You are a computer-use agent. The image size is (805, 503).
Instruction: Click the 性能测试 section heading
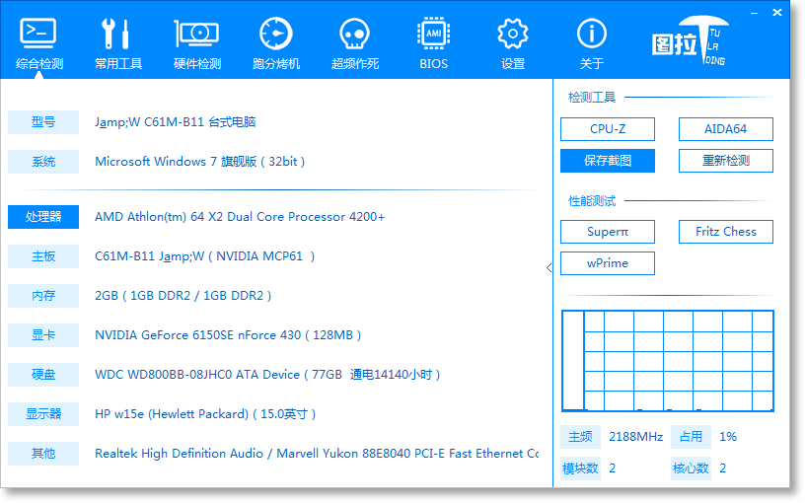tap(592, 200)
